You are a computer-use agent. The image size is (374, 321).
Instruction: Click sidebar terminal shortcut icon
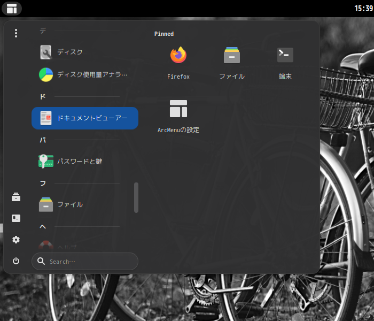[16, 218]
